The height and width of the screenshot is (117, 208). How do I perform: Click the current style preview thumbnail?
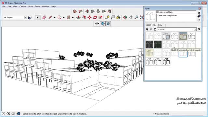tap(150, 16)
